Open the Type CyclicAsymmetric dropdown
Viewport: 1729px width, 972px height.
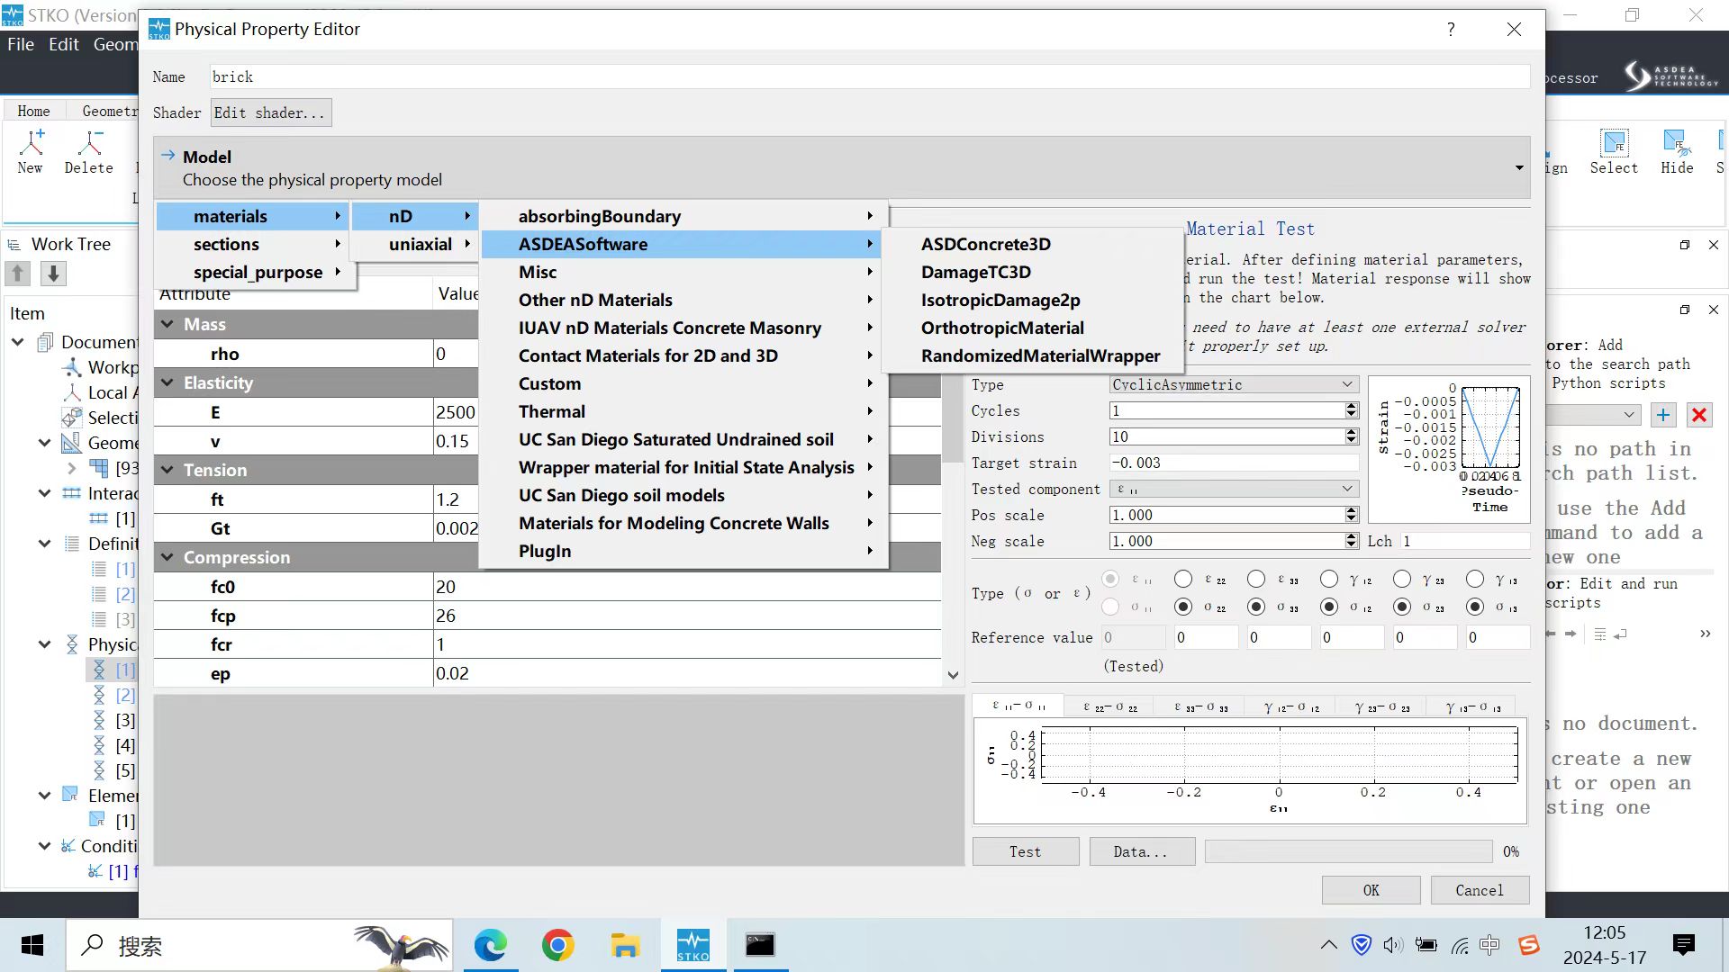(1233, 384)
